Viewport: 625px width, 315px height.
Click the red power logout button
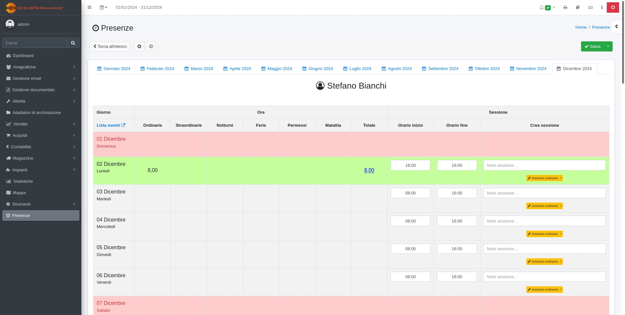tap(613, 7)
